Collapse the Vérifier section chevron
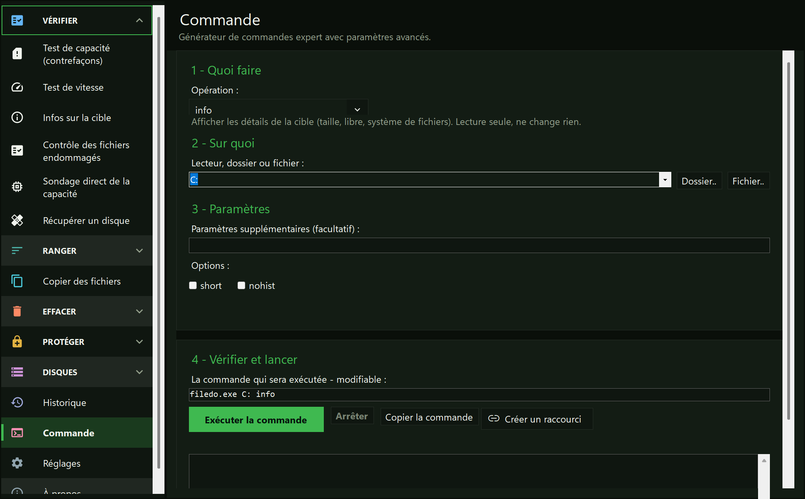The width and height of the screenshot is (805, 499). 139,20
